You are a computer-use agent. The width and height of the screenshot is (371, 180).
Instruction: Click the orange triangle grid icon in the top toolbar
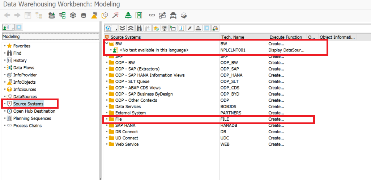click(94, 15)
